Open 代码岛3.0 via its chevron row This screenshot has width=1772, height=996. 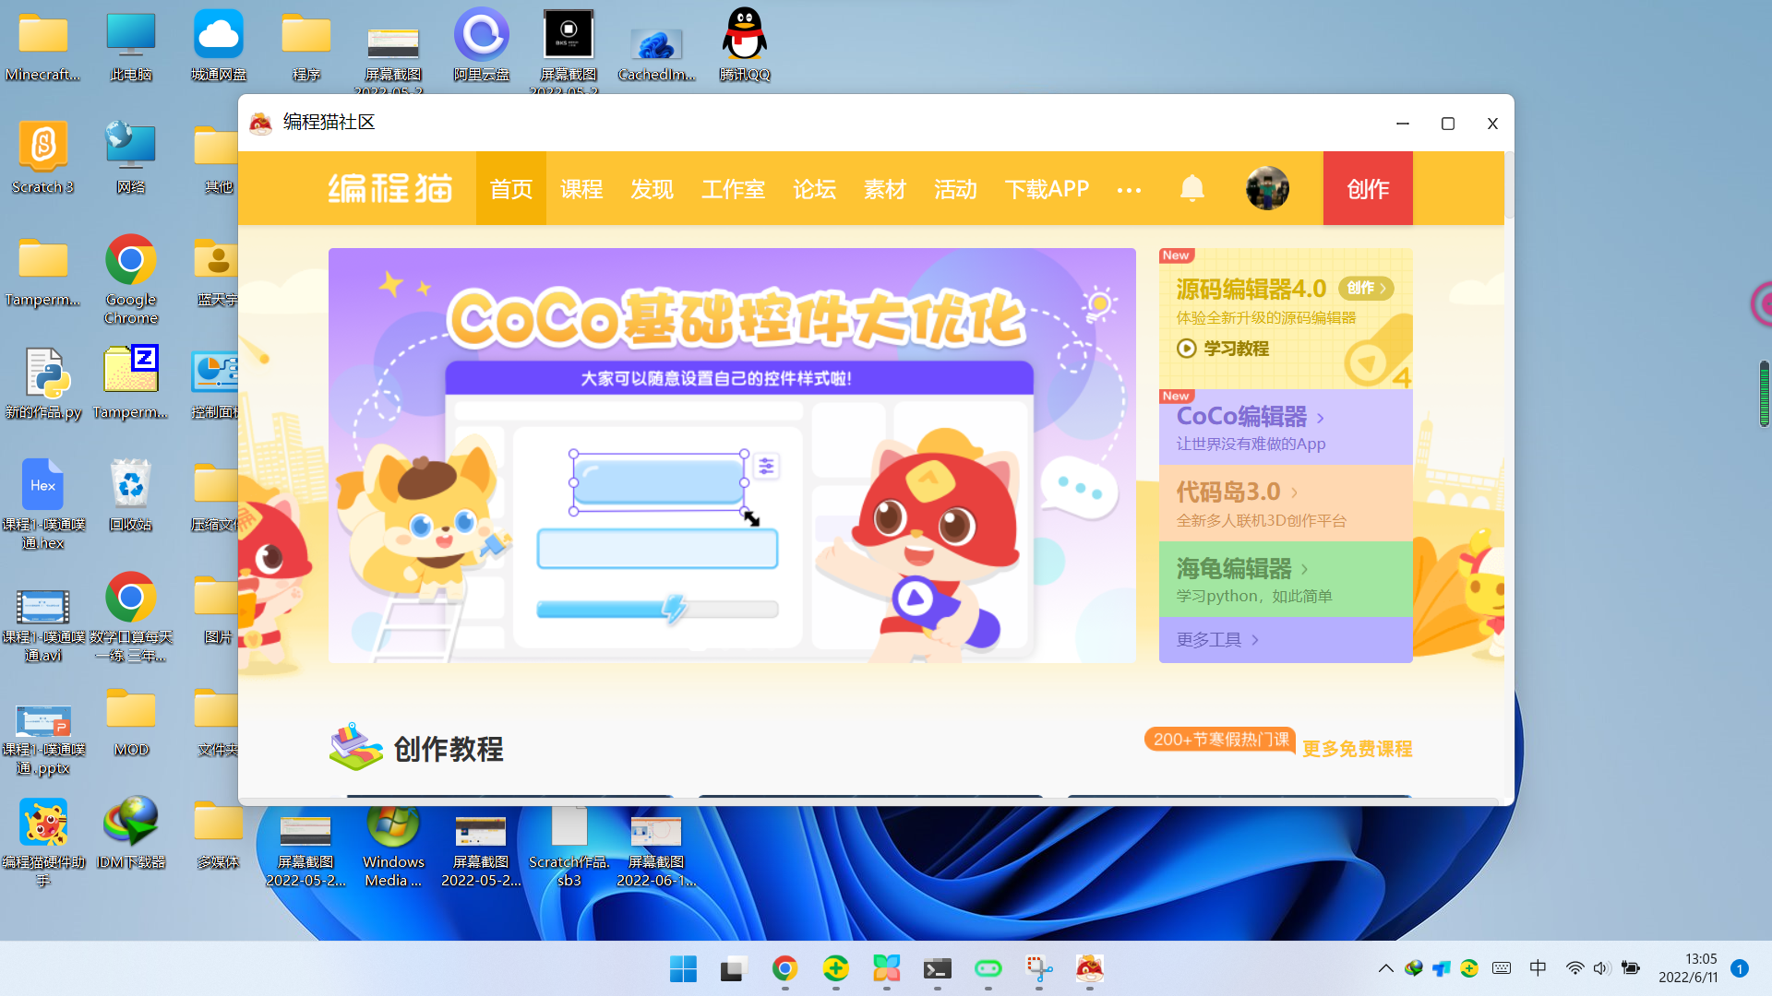tap(1286, 503)
